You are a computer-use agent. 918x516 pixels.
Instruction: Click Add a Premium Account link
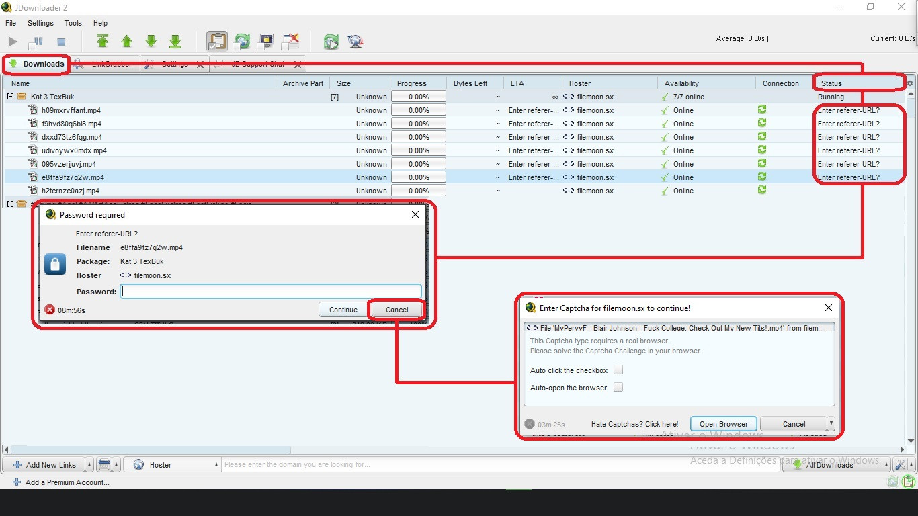[60, 482]
